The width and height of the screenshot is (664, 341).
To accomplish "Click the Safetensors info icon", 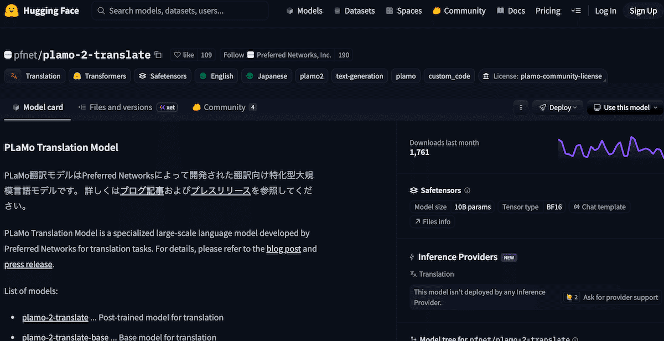I will coord(468,190).
